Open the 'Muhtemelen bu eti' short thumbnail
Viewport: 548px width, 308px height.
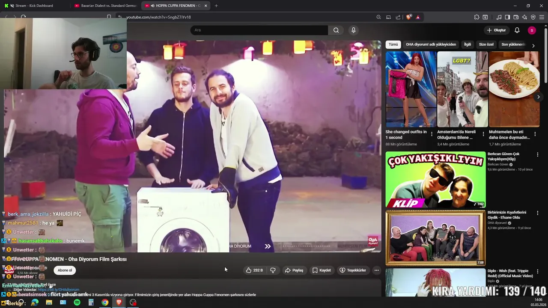pos(514,89)
